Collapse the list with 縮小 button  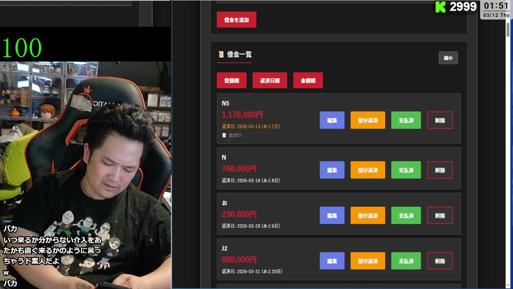coord(448,58)
